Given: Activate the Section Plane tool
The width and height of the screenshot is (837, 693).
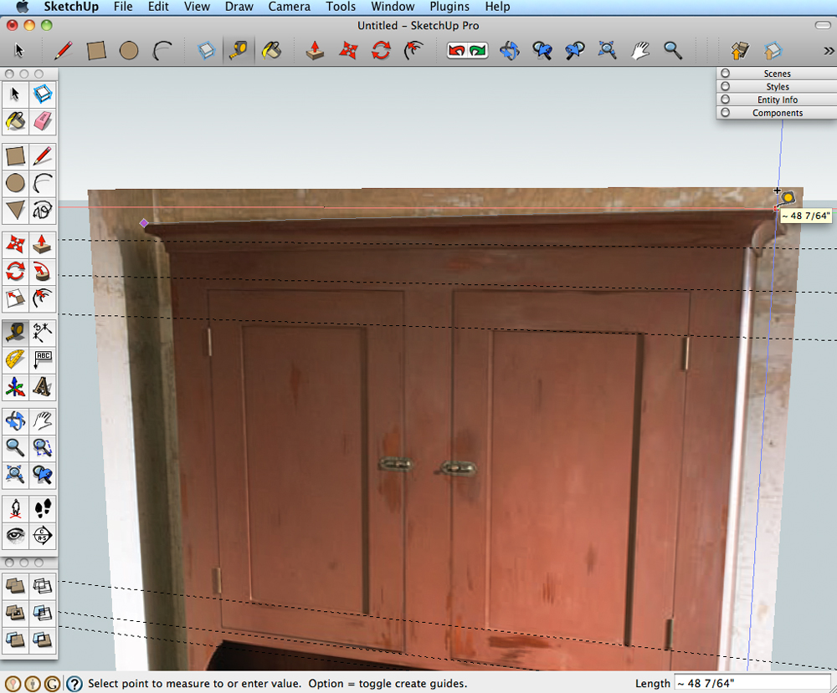Looking at the screenshot, I should 43,534.
